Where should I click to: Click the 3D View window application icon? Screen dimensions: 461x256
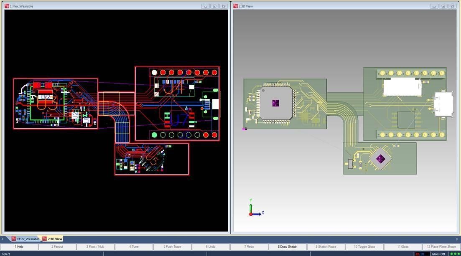coord(236,6)
